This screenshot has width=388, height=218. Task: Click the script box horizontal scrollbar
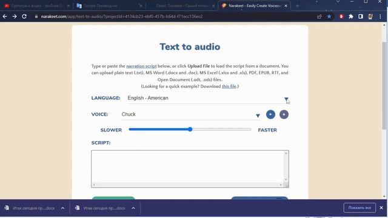tap(187, 185)
